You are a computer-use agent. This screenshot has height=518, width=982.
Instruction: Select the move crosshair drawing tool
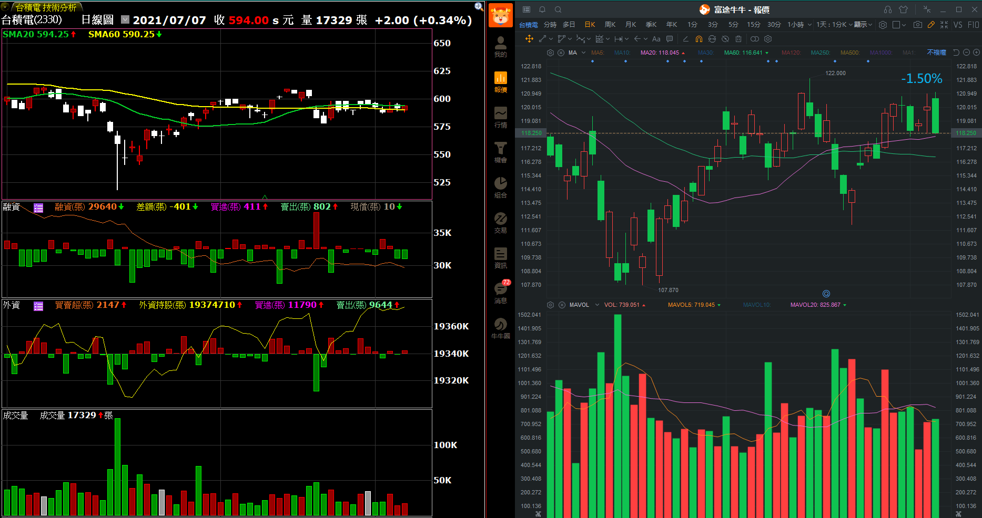[x=529, y=39]
